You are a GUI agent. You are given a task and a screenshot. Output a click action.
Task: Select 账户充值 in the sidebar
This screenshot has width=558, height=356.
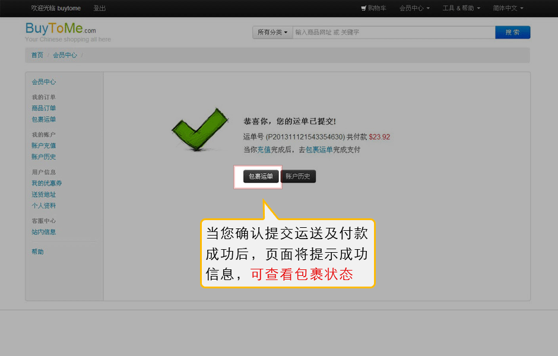[x=44, y=145]
